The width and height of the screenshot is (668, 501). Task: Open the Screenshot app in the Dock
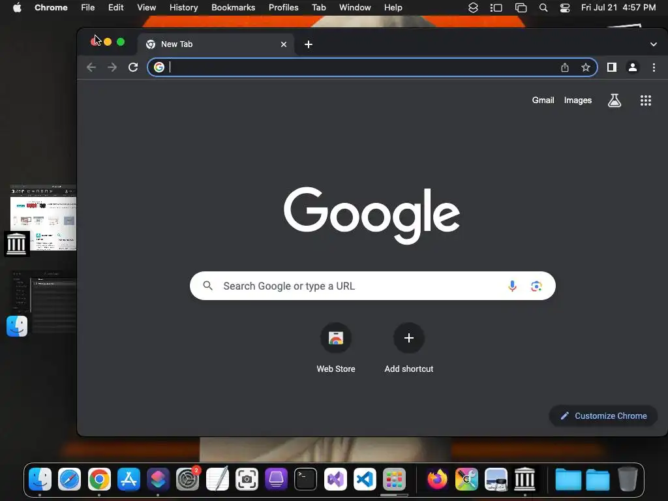(247, 479)
